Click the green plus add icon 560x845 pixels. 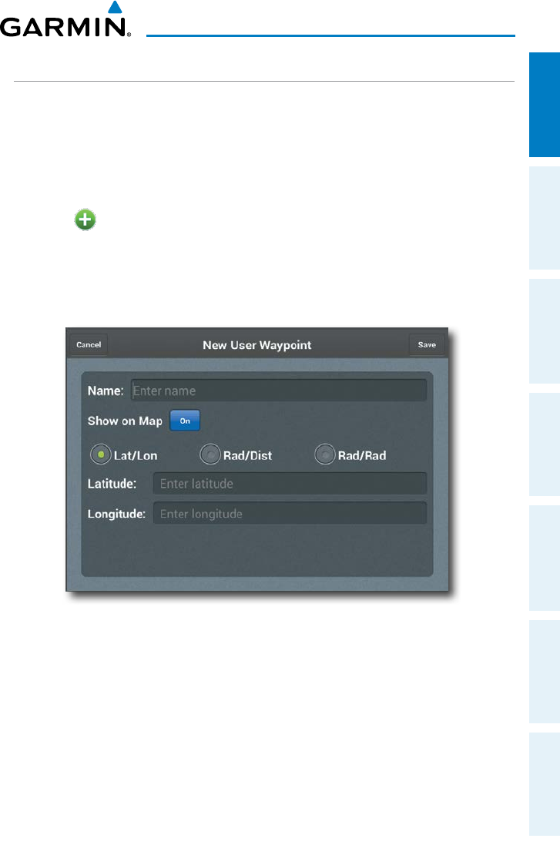point(86,220)
